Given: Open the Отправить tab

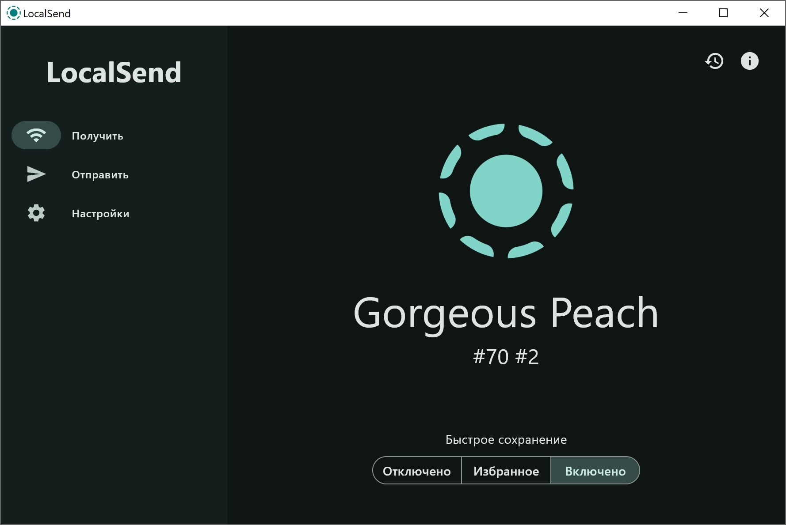Looking at the screenshot, I should point(100,175).
